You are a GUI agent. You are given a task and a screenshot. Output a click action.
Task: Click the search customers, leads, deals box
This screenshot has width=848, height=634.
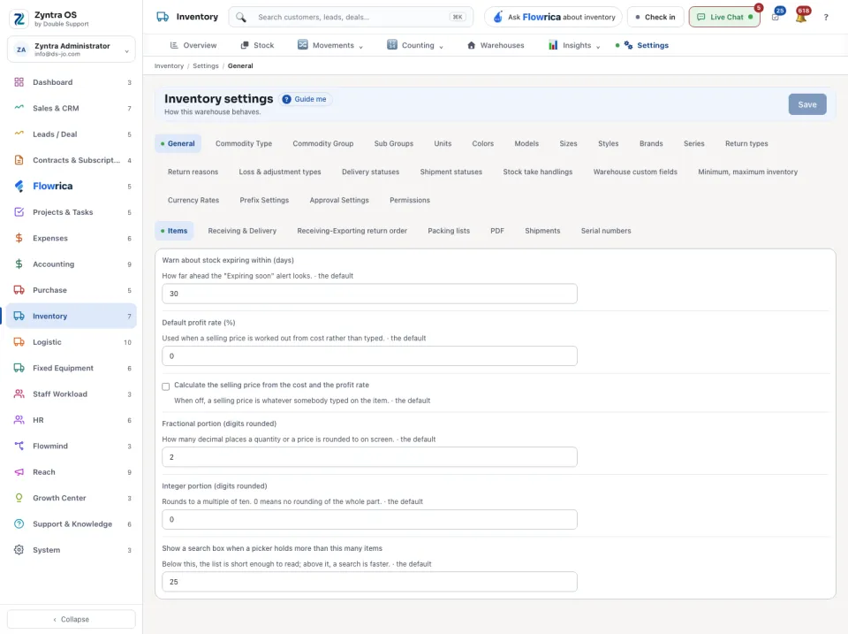pos(351,18)
